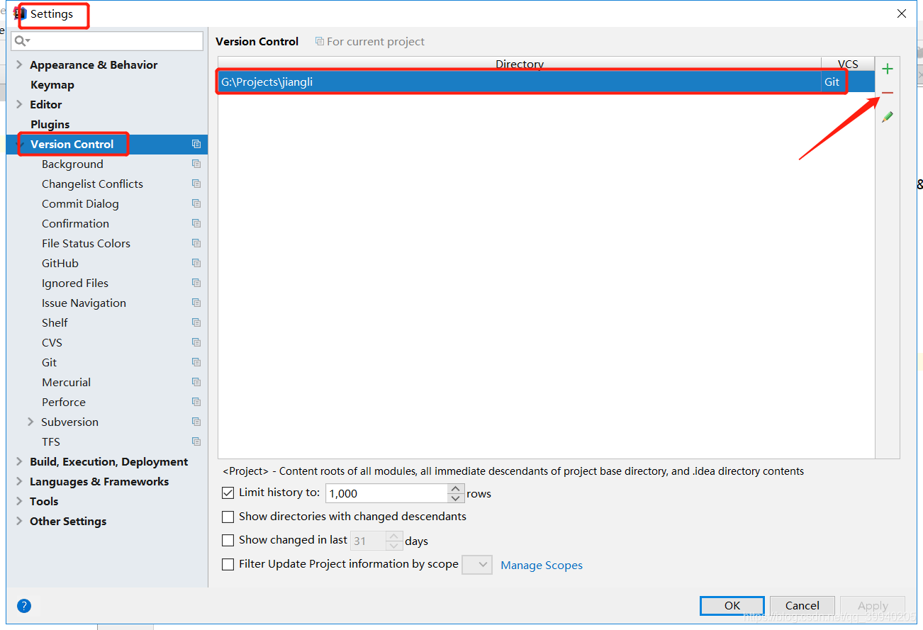Remove the selected mapping using the minus icon
923x630 pixels.
point(888,93)
